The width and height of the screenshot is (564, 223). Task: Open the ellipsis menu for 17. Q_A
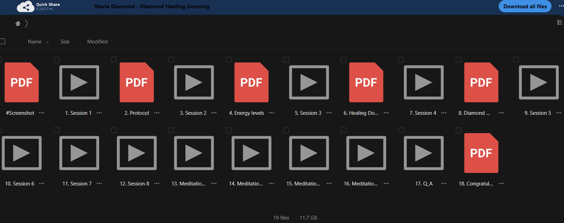pyautogui.click(x=444, y=183)
